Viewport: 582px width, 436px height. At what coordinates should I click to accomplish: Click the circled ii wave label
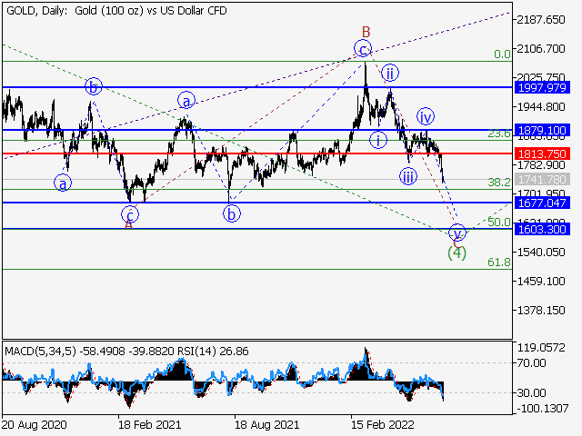(x=389, y=73)
